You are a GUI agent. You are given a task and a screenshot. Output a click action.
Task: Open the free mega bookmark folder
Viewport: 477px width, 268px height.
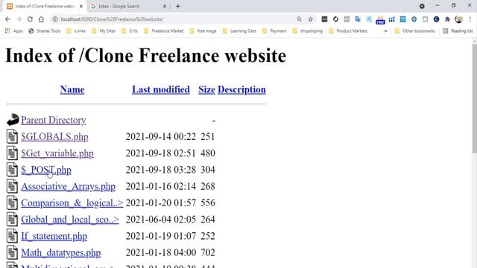point(203,31)
